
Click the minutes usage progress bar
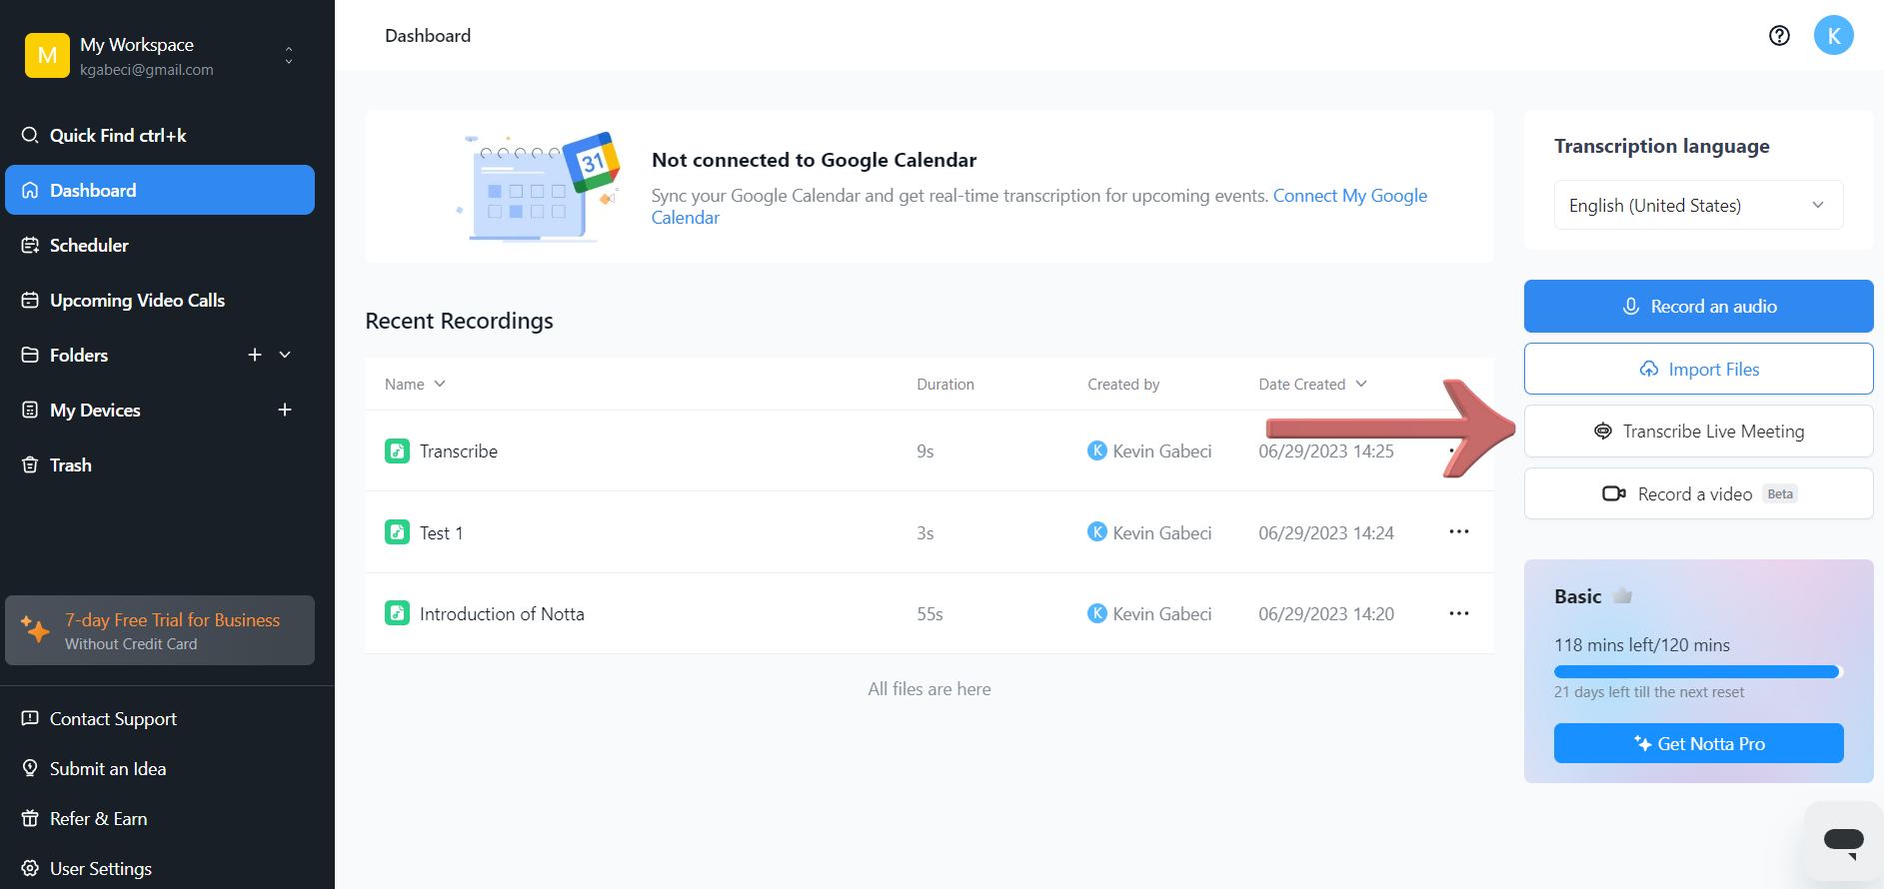point(1699,672)
